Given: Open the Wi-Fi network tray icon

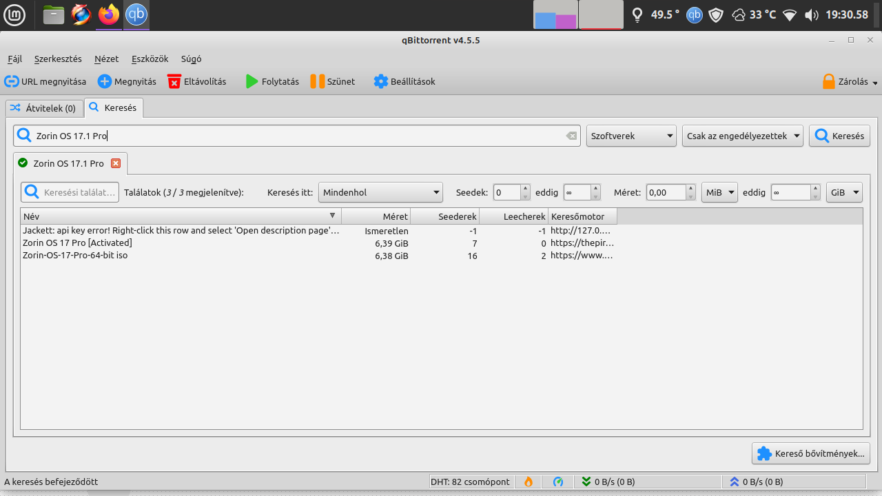Looking at the screenshot, I should (x=790, y=14).
